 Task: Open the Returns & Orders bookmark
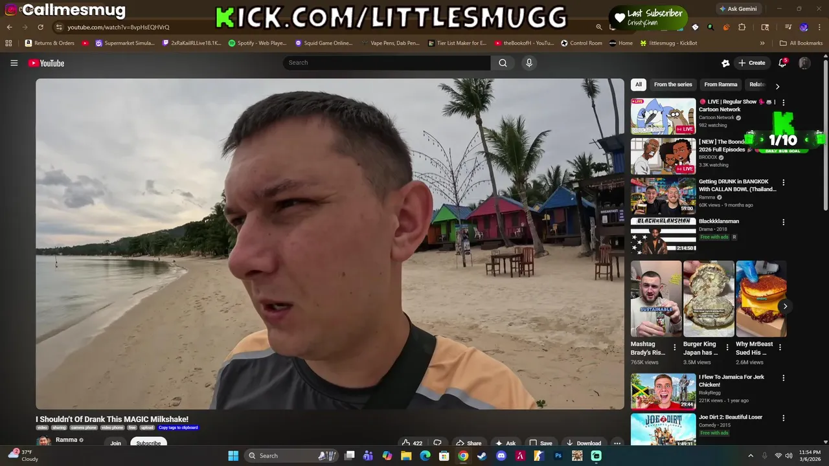point(49,43)
